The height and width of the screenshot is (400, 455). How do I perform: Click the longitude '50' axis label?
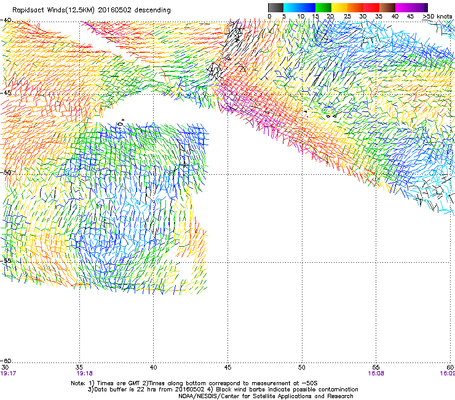(302, 367)
